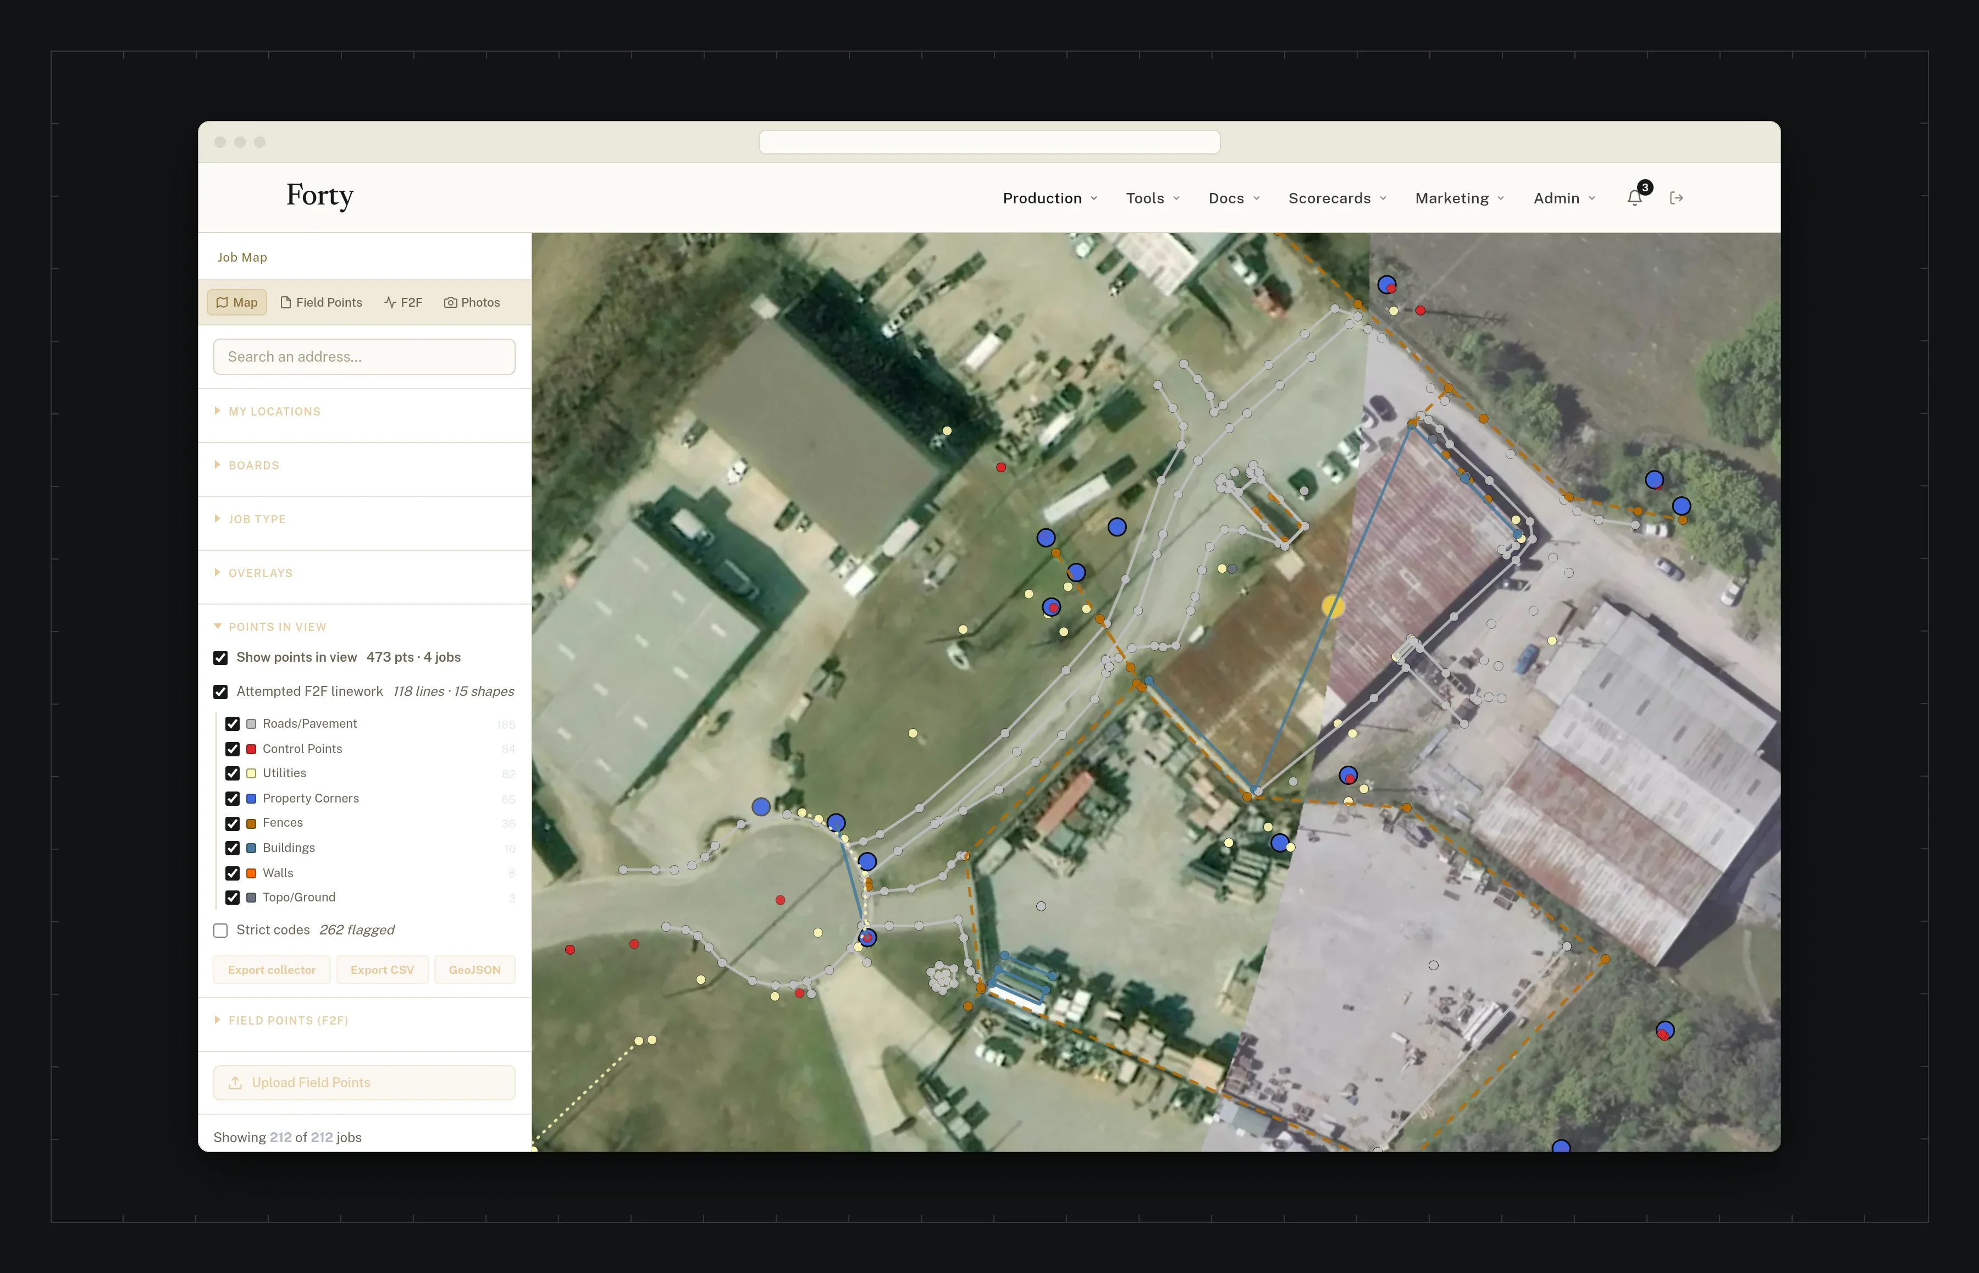Enable the Strict codes checkbox
The width and height of the screenshot is (1979, 1273).
point(221,931)
